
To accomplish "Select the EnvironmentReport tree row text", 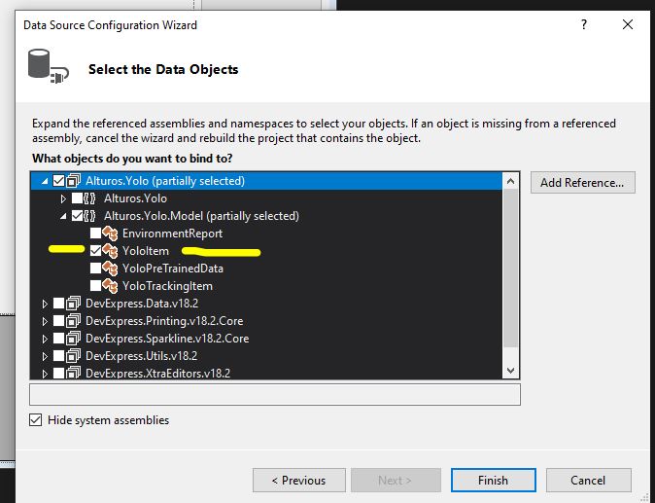I will tap(172, 234).
